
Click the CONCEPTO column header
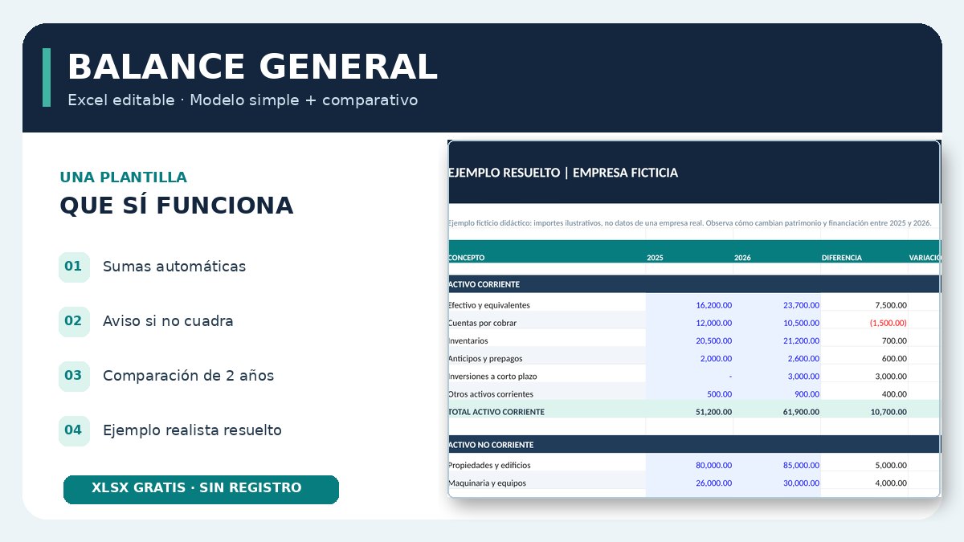[x=466, y=258]
